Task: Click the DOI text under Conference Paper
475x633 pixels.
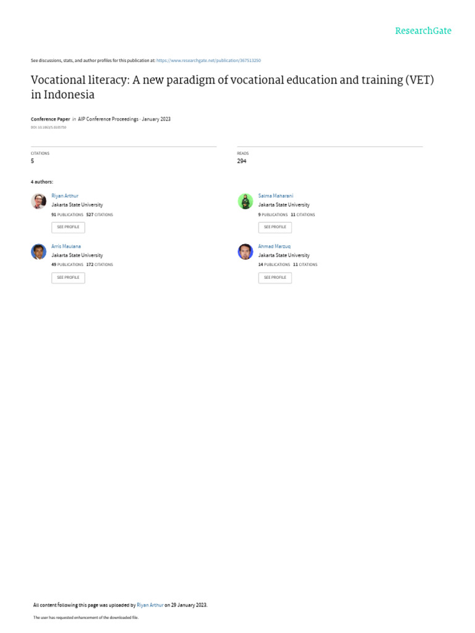Action: coord(48,127)
